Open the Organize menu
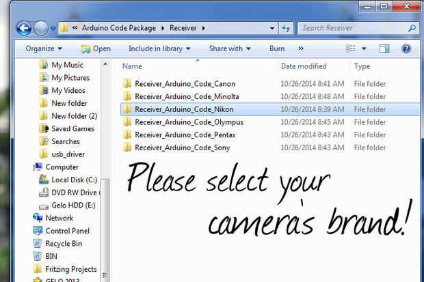The width and height of the screenshot is (424, 282). pos(44,49)
